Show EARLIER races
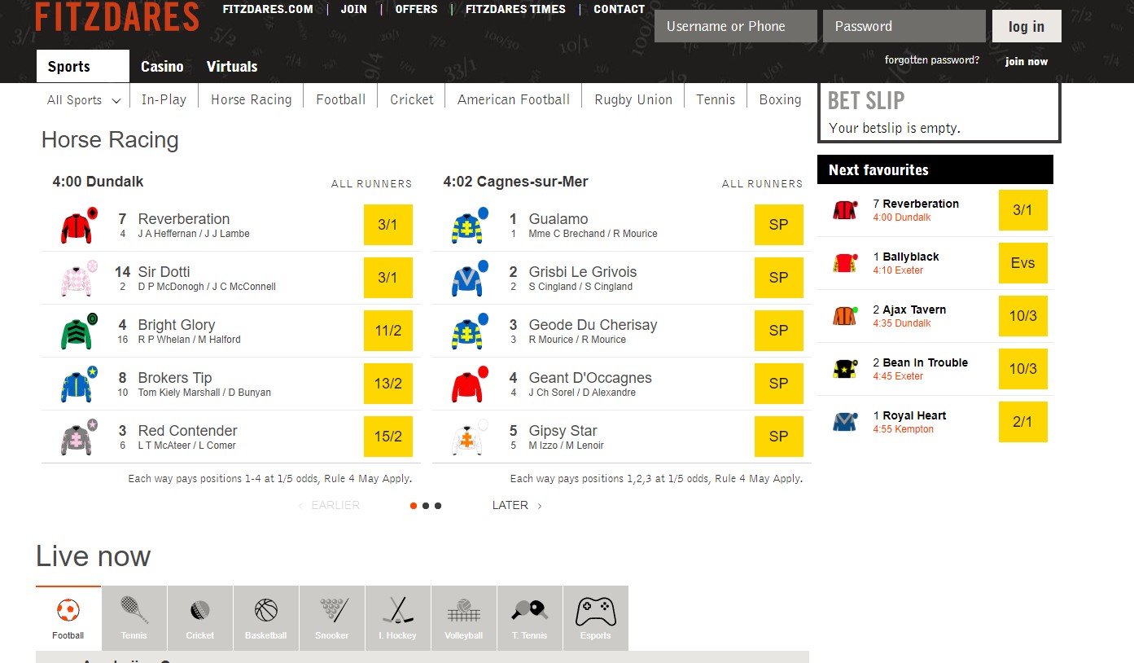Image resolution: width=1134 pixels, height=663 pixels. pyautogui.click(x=330, y=505)
